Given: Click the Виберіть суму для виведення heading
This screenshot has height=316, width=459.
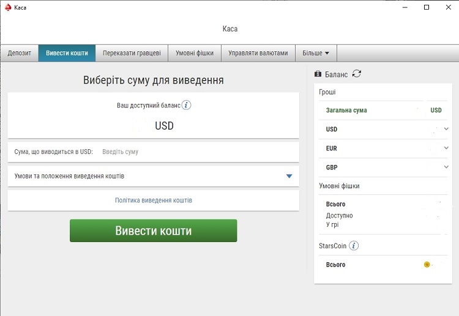Looking at the screenshot, I should [154, 80].
